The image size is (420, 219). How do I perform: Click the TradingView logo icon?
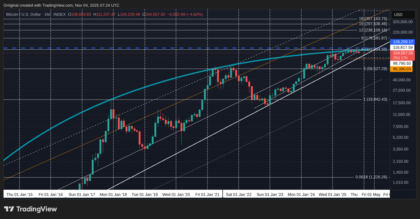pyautogui.click(x=9, y=209)
